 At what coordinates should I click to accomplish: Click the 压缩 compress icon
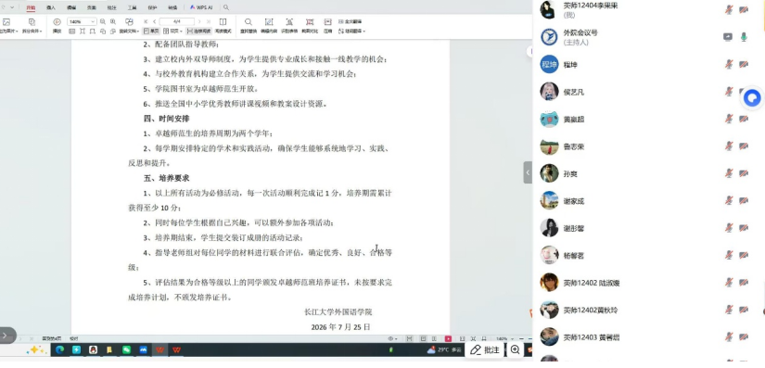click(x=328, y=25)
